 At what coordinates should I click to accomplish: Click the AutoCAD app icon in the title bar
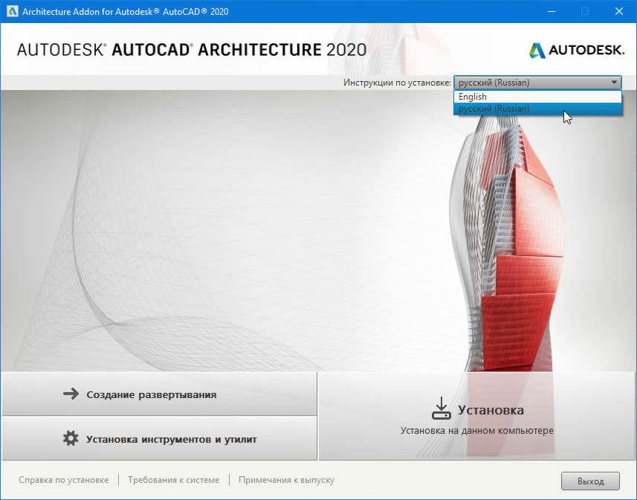(12, 11)
